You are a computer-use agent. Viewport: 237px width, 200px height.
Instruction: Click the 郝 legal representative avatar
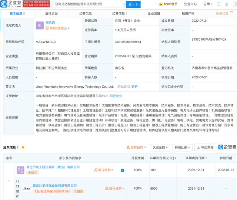[40, 25]
